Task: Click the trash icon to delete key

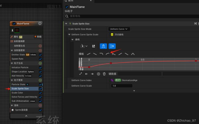Action: [x=104, y=74]
